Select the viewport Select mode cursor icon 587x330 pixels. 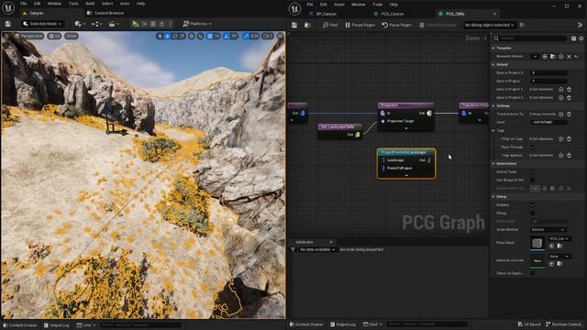pyautogui.click(x=160, y=37)
